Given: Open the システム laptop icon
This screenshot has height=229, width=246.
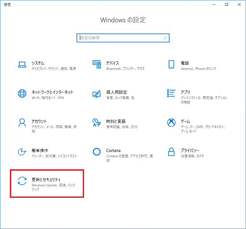Looking at the screenshot, I should point(22,65).
